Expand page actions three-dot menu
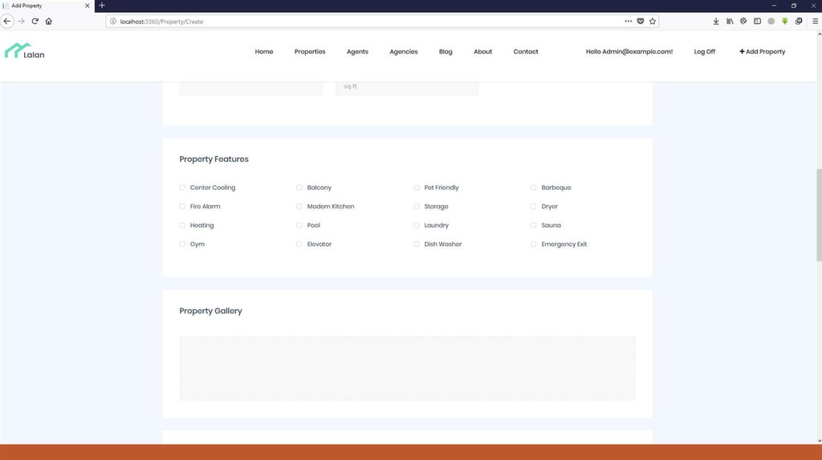Image resolution: width=822 pixels, height=460 pixels. point(628,21)
